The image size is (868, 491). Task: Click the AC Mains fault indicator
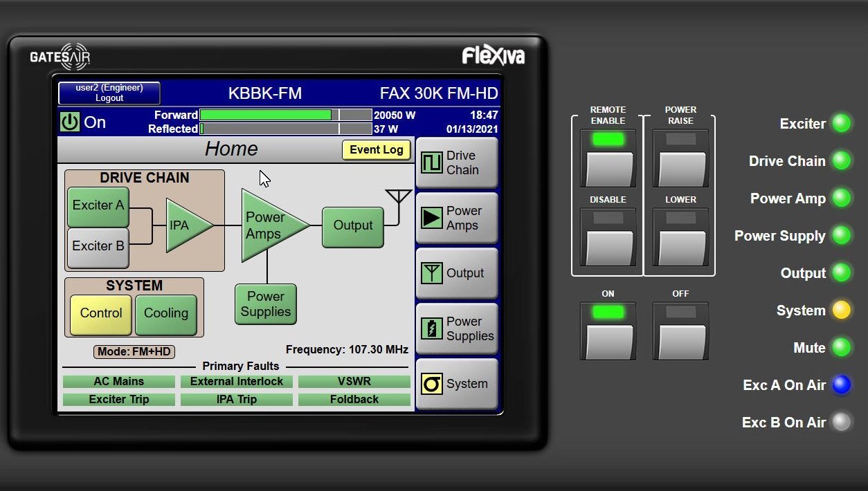119,382
